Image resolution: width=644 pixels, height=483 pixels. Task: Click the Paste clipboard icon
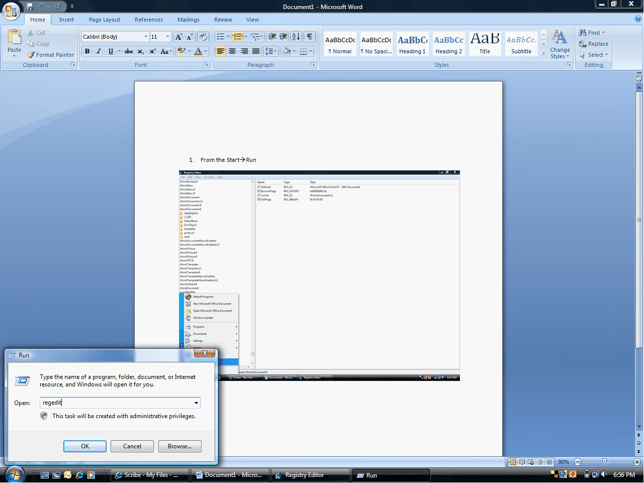[x=14, y=38]
